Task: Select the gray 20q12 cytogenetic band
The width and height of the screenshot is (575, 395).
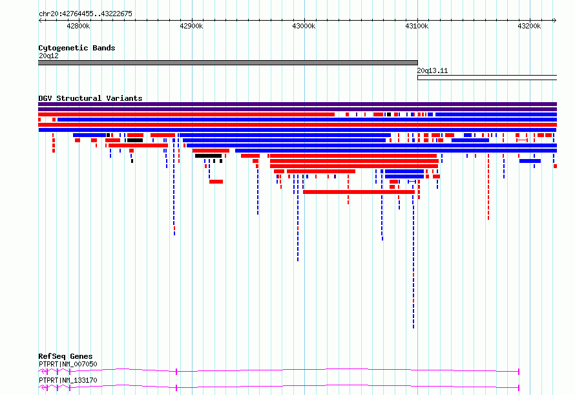Action: (x=228, y=63)
